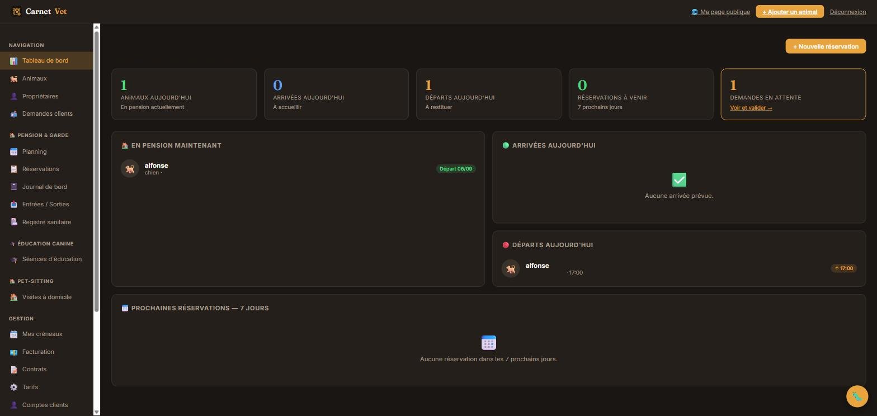Click the Tableau de bord chart icon
Viewport: 877px width, 416px height.
coord(13,61)
